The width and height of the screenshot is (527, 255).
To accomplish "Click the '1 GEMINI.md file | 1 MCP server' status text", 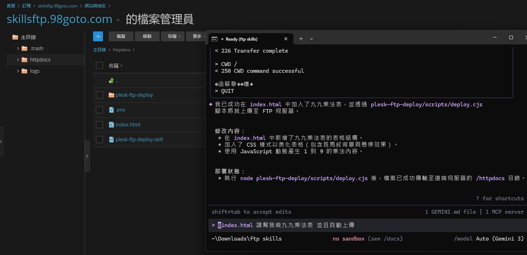I will [x=474, y=212].
